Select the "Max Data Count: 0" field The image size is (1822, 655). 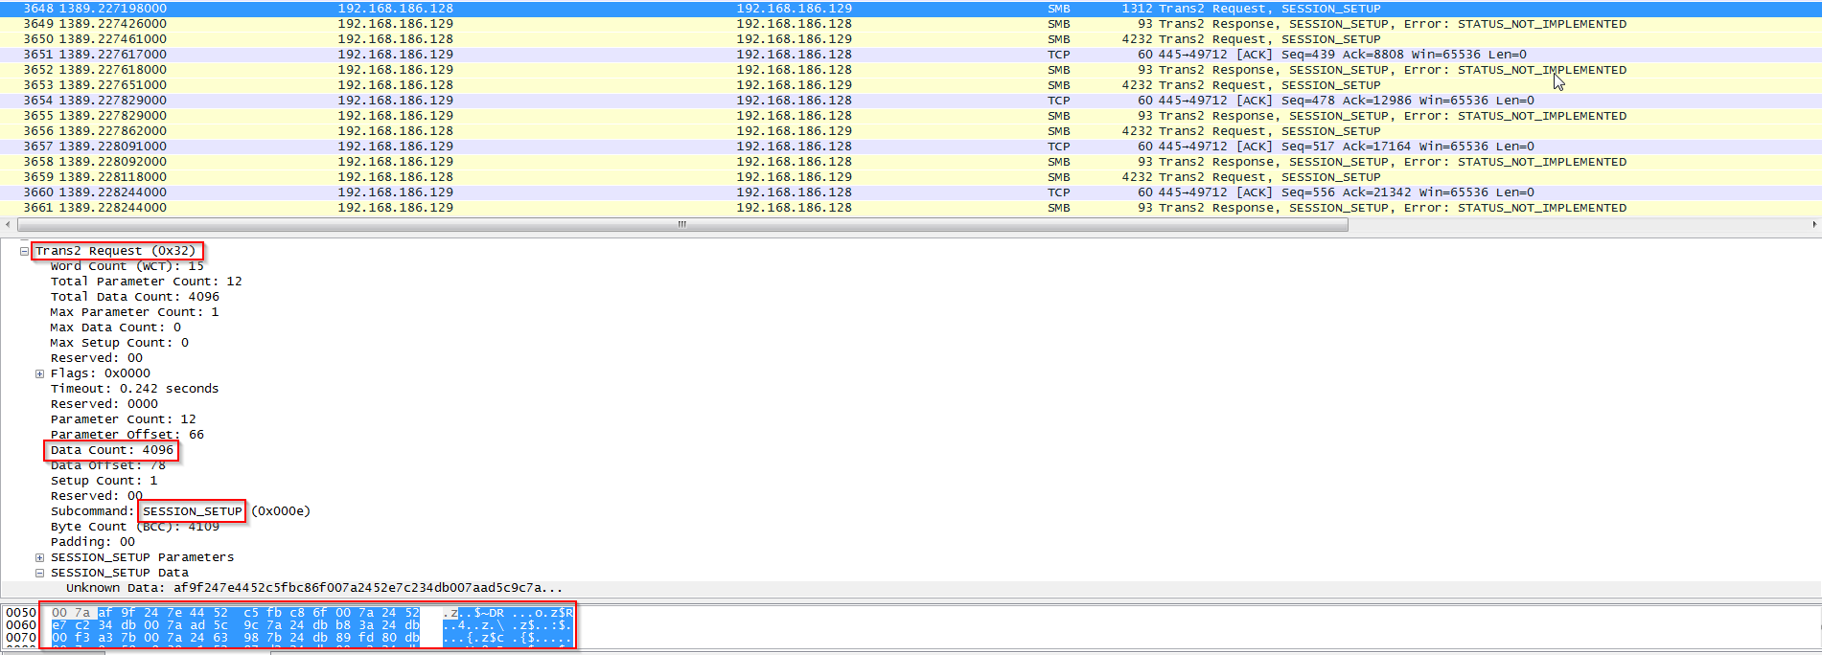point(116,327)
